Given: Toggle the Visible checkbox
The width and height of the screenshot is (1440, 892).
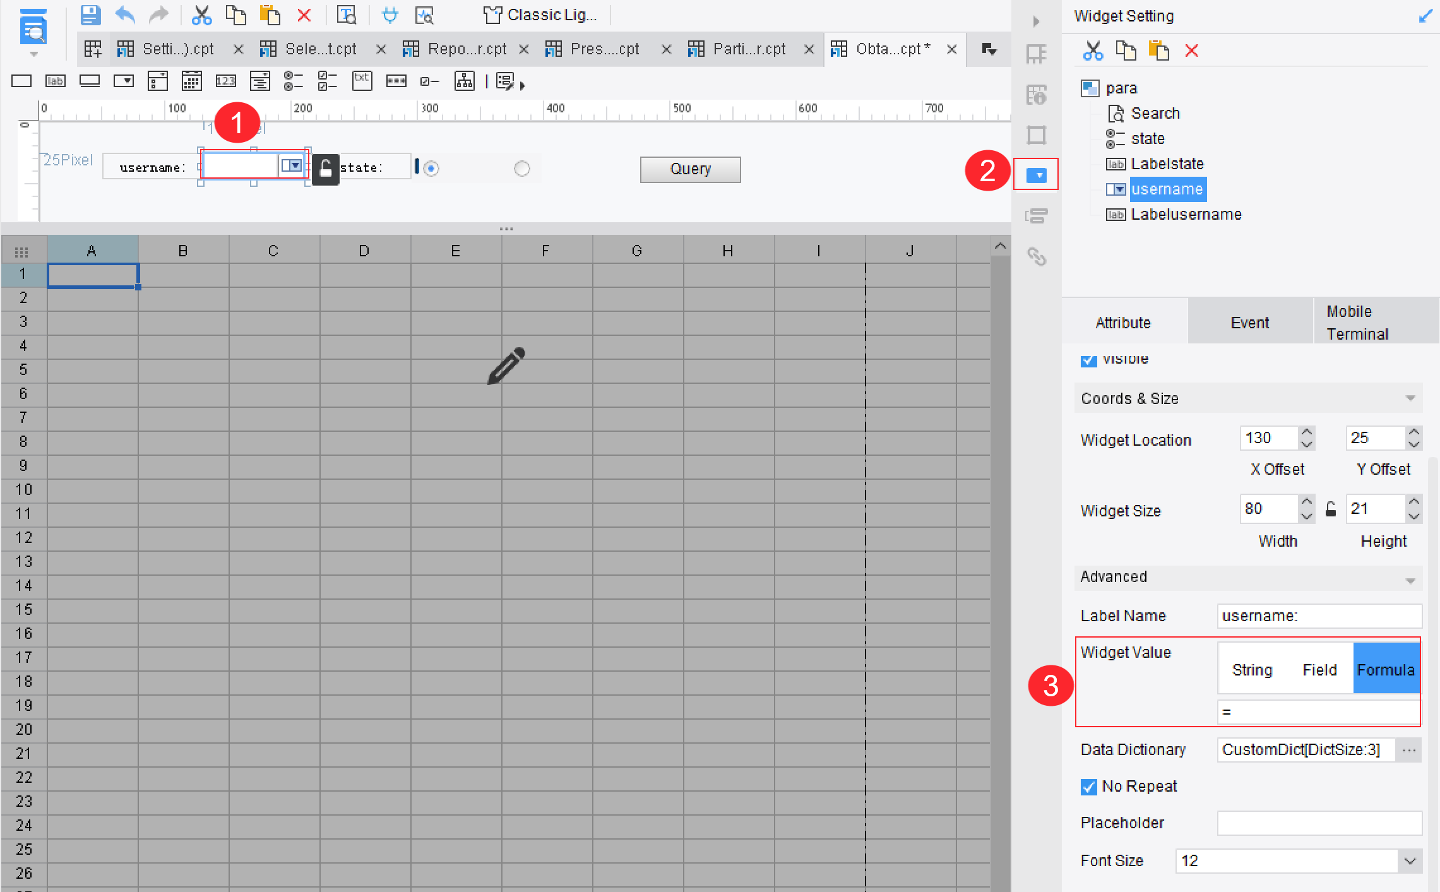Looking at the screenshot, I should click(x=1088, y=360).
